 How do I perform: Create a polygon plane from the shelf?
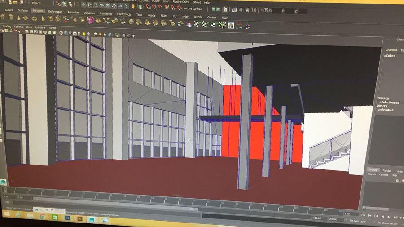[26, 18]
